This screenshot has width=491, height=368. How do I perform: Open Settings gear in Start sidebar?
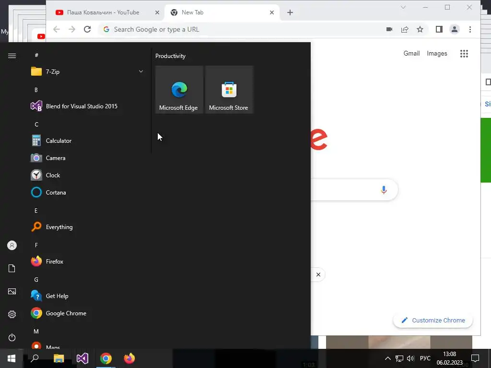(12, 314)
